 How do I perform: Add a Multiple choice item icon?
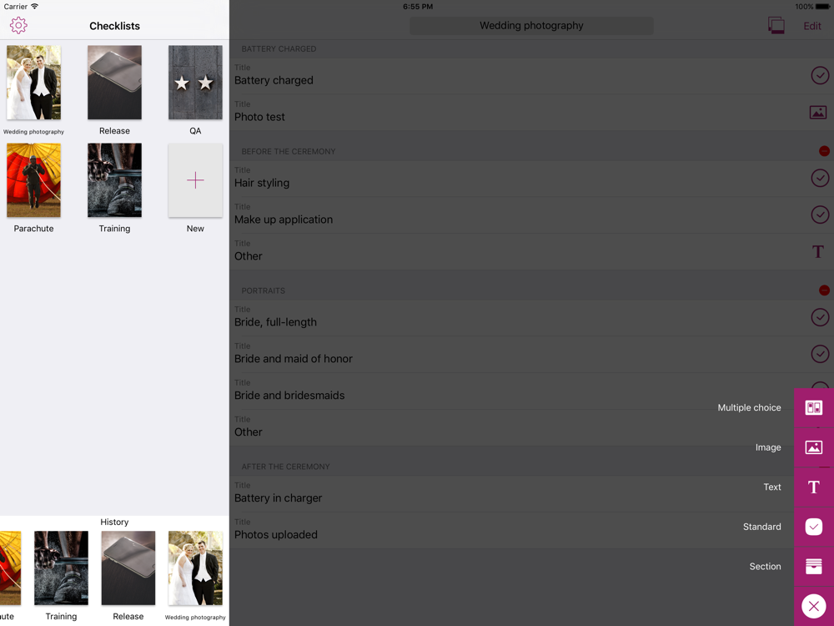[814, 408]
